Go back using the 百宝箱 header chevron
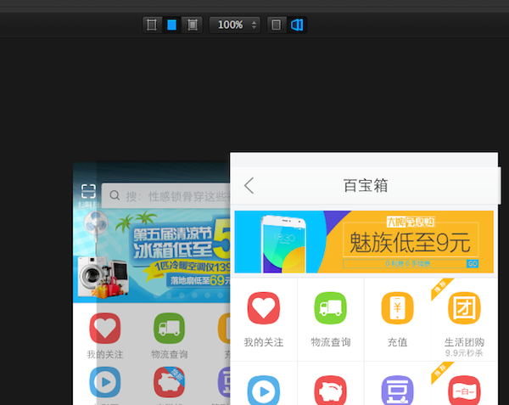Screen dimensions: 509x405 pos(249,185)
